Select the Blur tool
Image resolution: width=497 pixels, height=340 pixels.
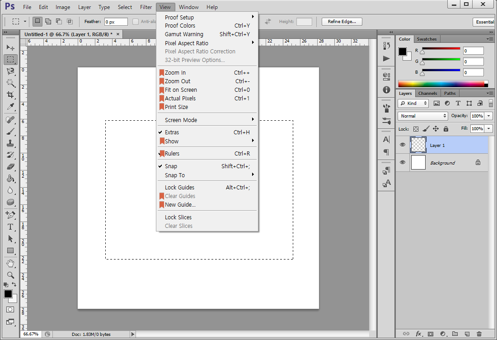pos(10,190)
